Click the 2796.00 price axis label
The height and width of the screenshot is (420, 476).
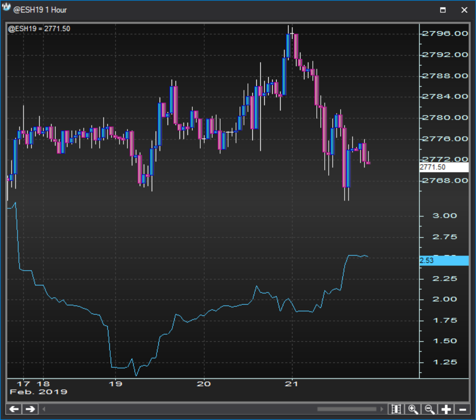[445, 34]
